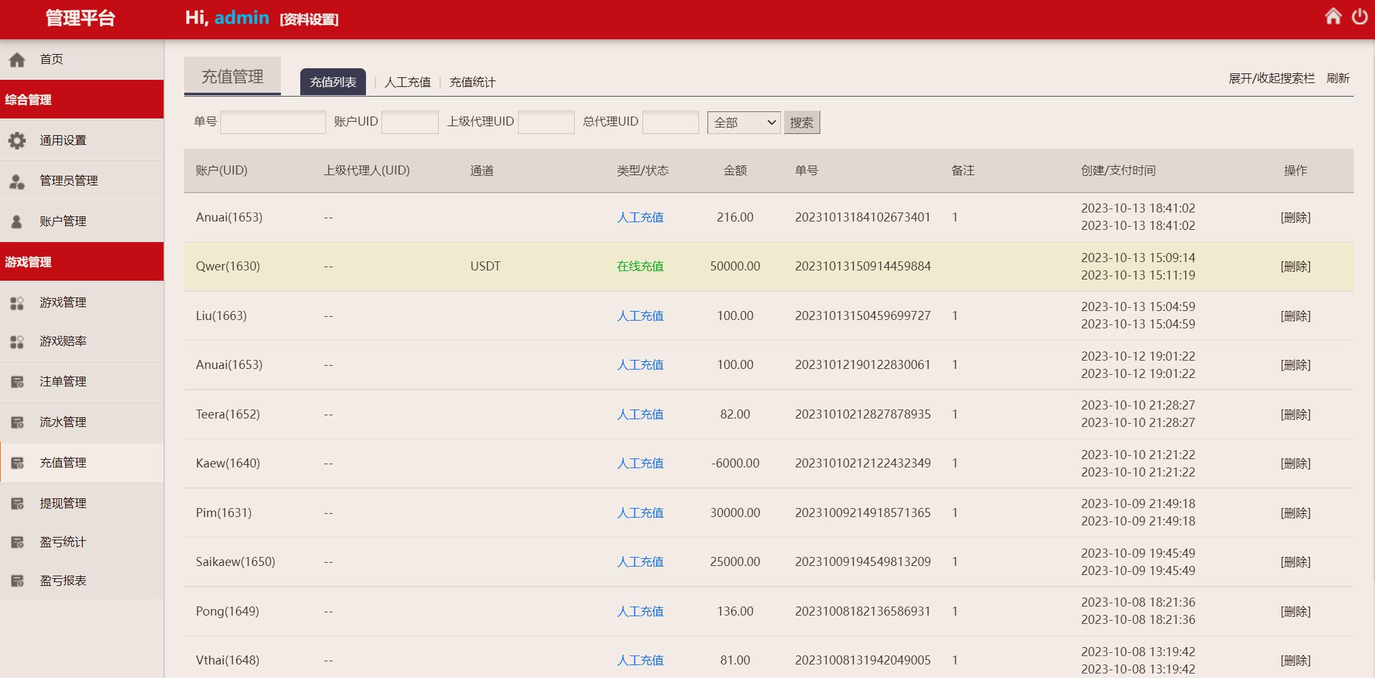Click 展开/收起搜索栏 link

click(1272, 79)
